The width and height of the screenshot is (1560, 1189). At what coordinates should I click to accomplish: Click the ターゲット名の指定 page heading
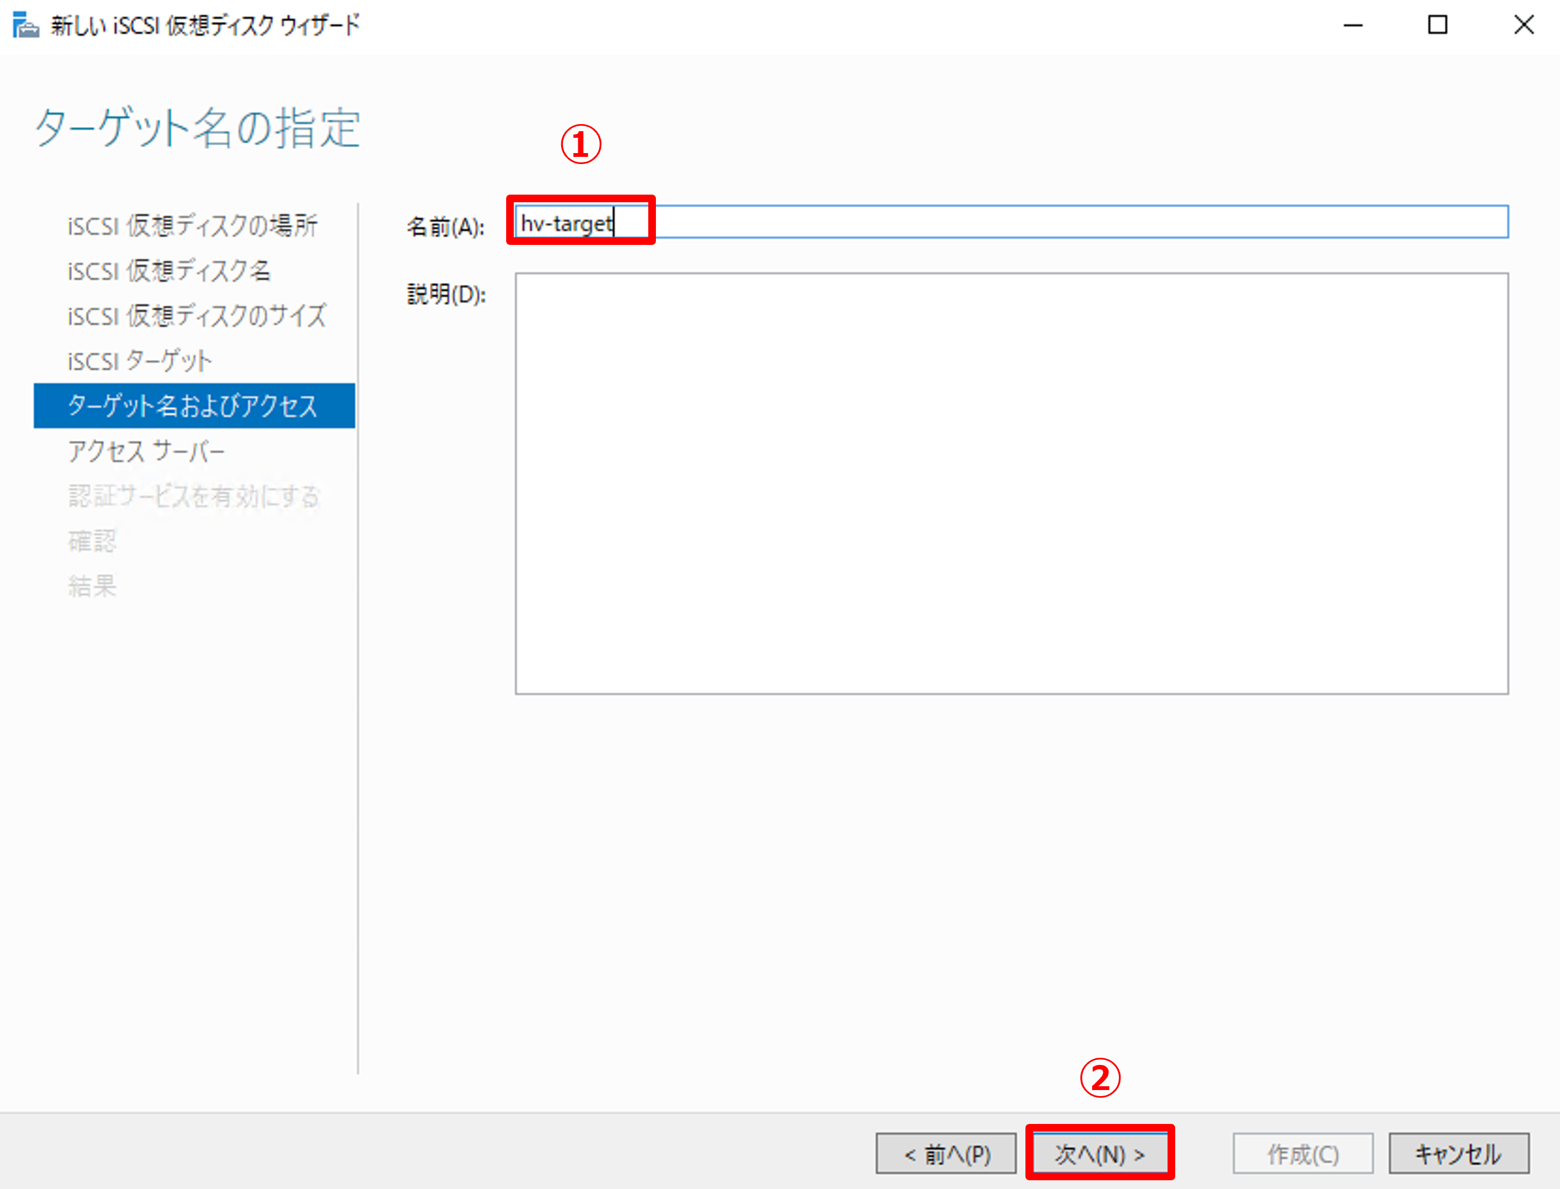click(197, 129)
